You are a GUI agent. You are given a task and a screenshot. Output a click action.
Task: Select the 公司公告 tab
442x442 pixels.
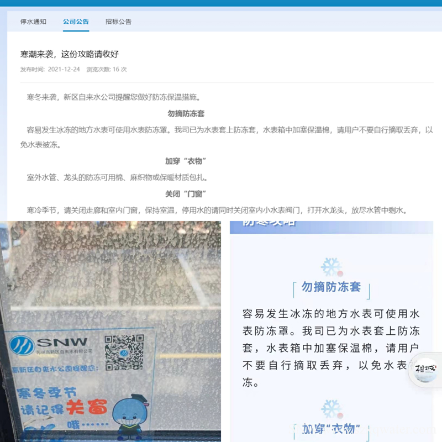76,22
